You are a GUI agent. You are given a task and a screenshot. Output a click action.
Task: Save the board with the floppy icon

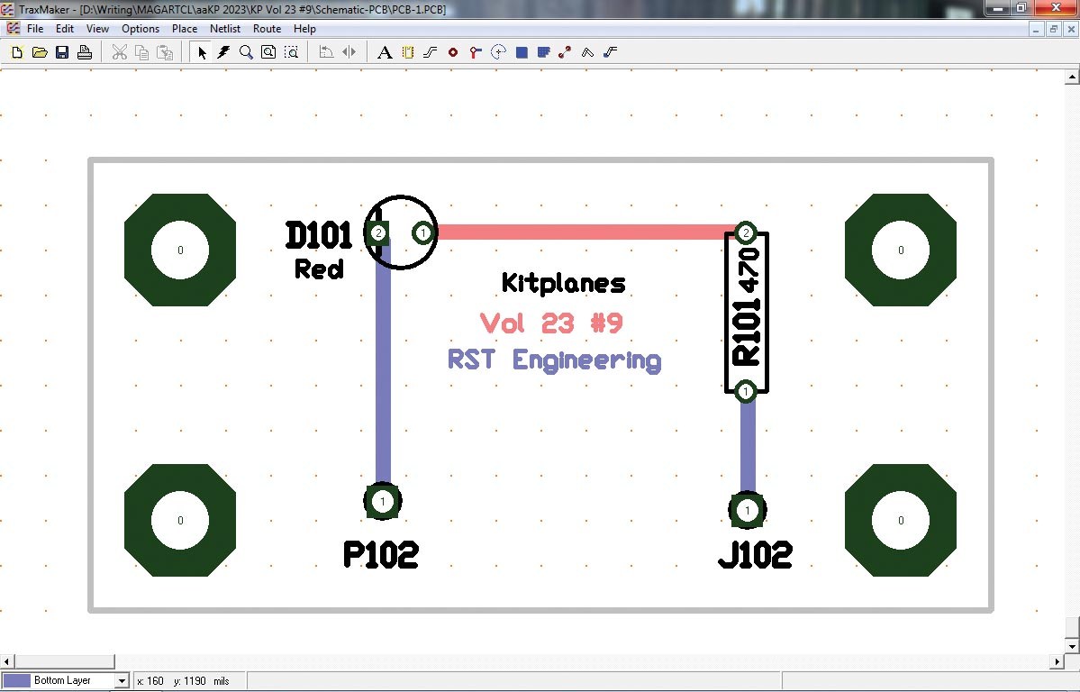coord(62,52)
